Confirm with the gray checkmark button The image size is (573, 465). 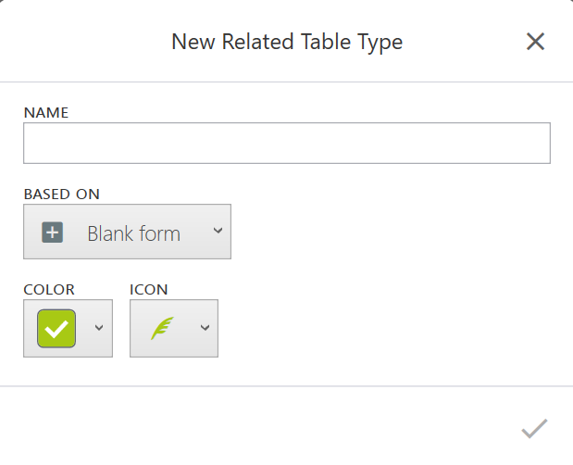tap(534, 429)
